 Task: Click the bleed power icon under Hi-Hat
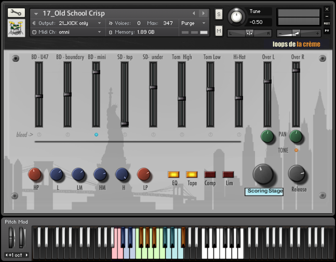tap(239, 134)
